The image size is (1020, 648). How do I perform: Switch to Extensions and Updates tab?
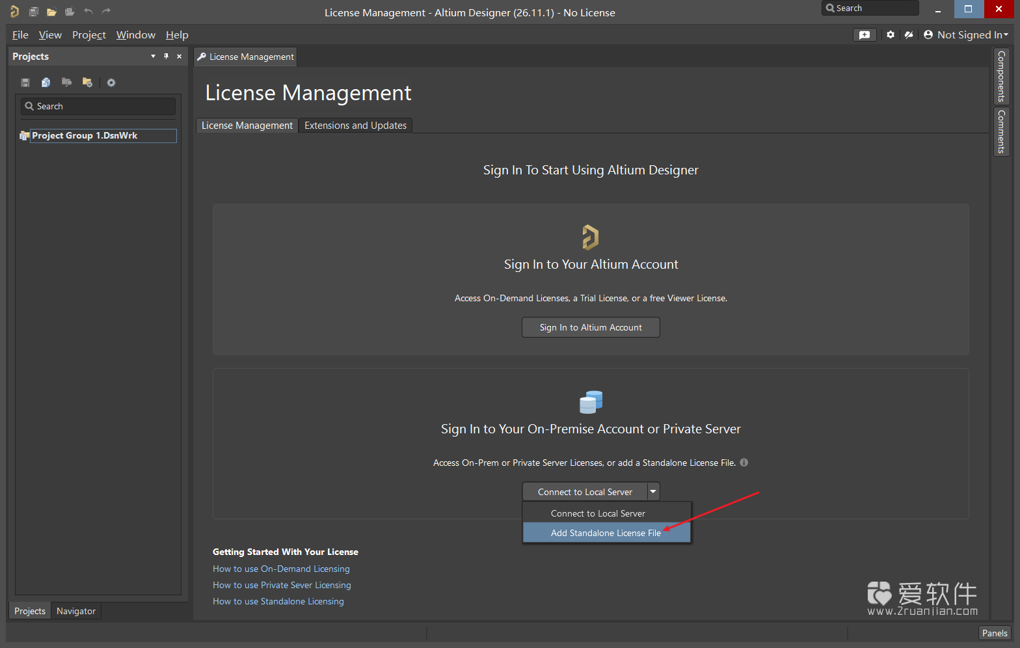pyautogui.click(x=355, y=126)
